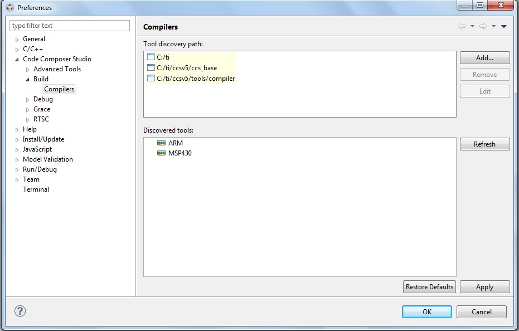Click the help question mark icon
The height and width of the screenshot is (331, 519).
(20, 311)
